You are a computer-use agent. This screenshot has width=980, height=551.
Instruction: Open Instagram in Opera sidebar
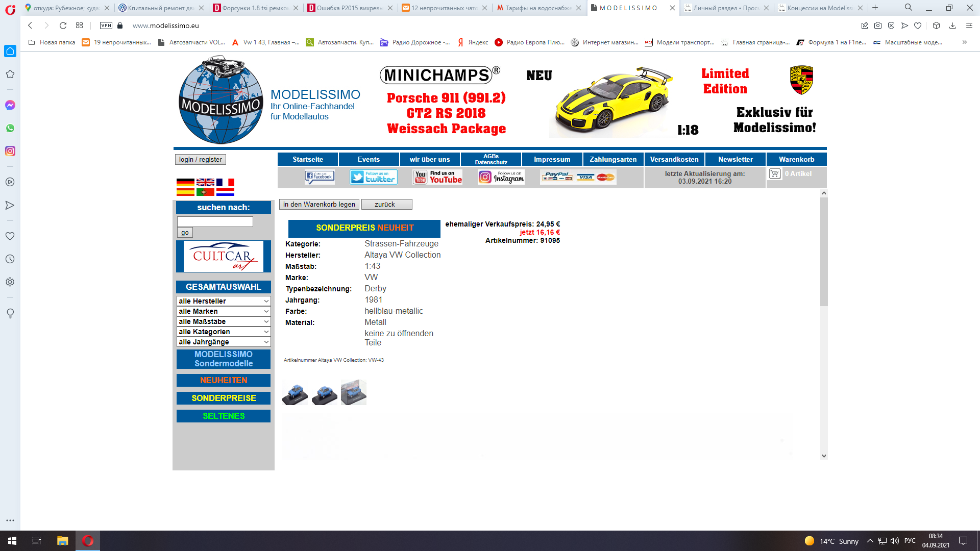tap(10, 151)
